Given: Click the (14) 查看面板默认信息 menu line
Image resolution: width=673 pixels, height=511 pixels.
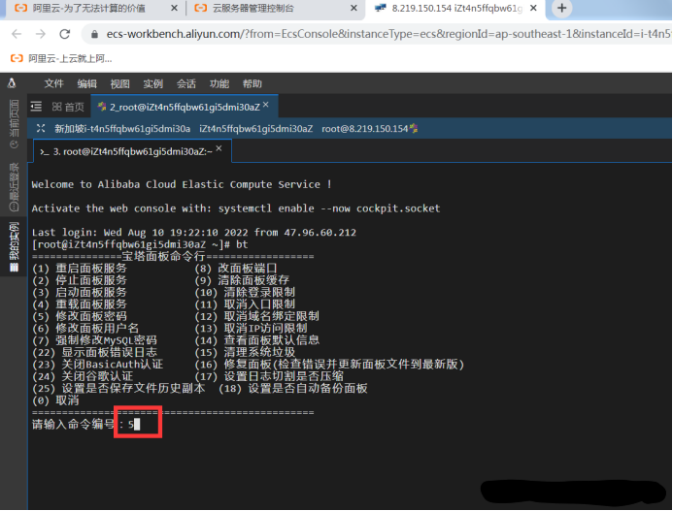Looking at the screenshot, I should pyautogui.click(x=256, y=340).
